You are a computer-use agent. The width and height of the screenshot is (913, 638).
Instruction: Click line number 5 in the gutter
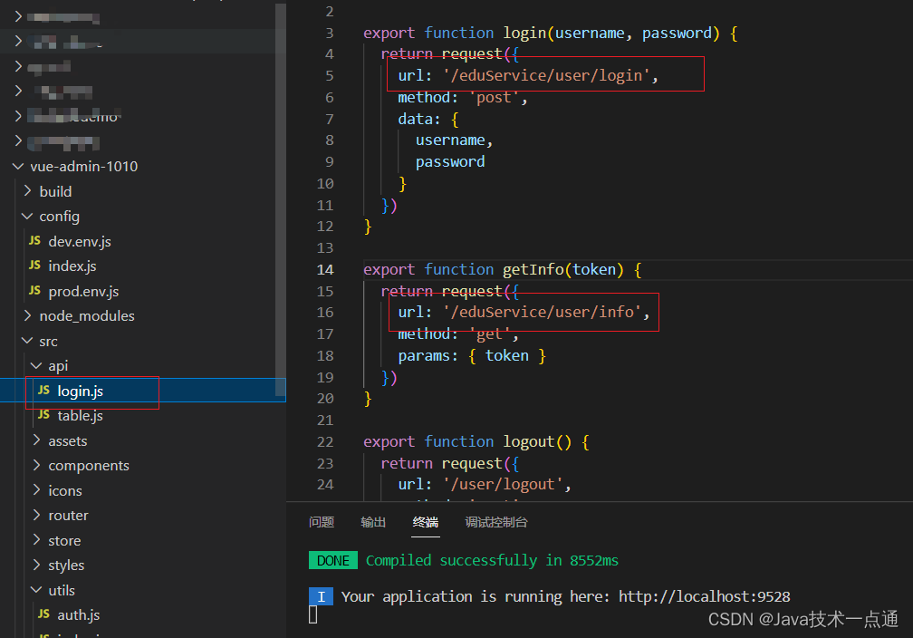click(x=330, y=76)
